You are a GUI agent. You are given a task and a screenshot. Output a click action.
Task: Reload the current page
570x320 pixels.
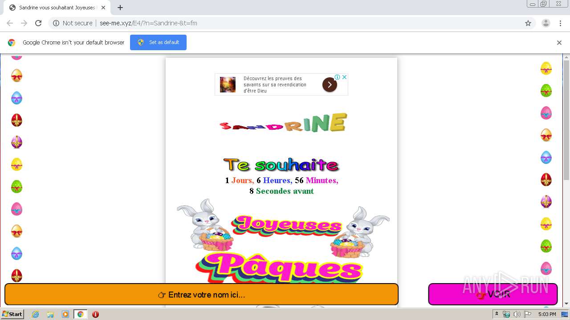click(38, 23)
